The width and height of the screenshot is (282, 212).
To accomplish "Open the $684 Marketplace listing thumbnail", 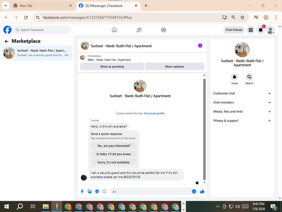I will tap(82, 58).
